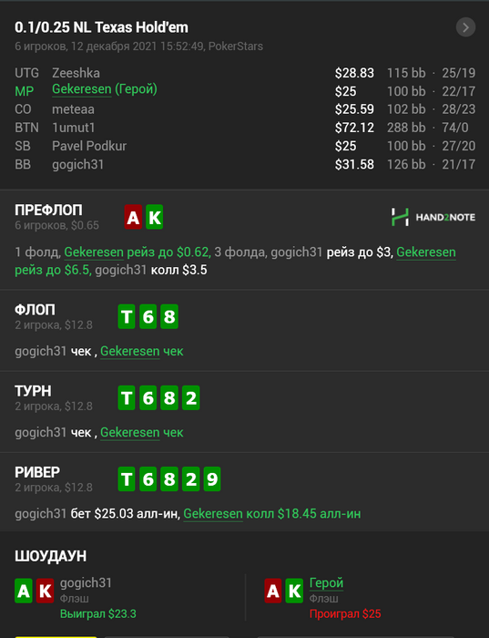The image size is (489, 638).
Task: Click the '0.1/0.25 NL Texas Hold'em' title
Action: point(101,27)
